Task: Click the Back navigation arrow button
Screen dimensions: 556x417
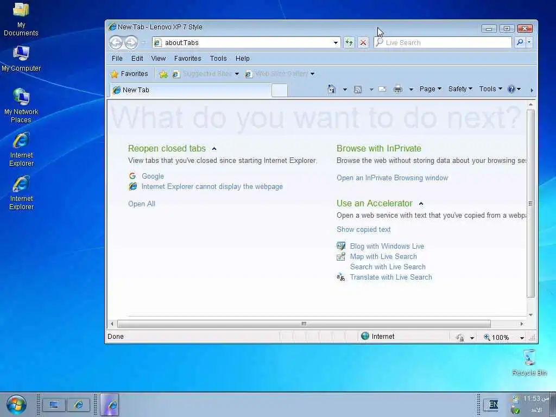Action: click(x=116, y=42)
